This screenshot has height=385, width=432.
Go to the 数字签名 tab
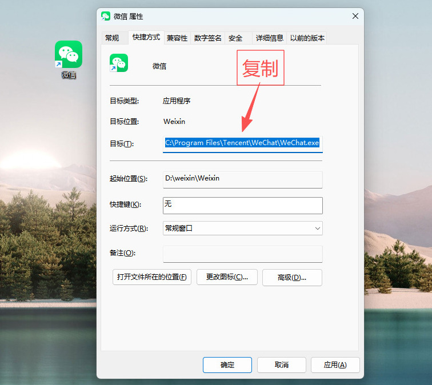(208, 38)
